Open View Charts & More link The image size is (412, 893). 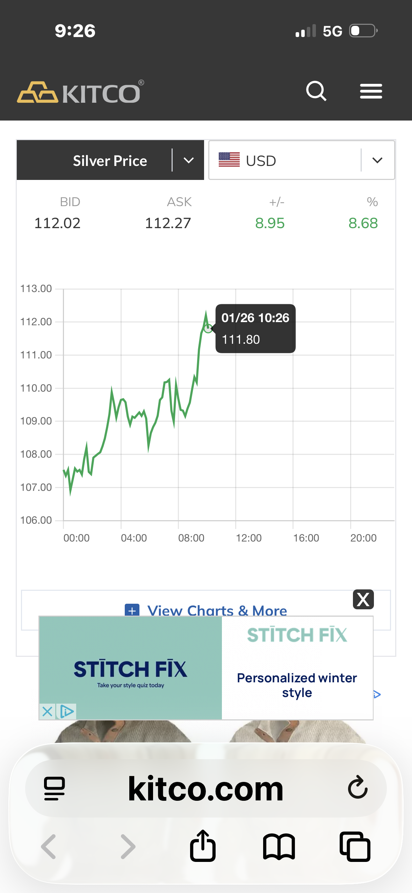pyautogui.click(x=206, y=610)
